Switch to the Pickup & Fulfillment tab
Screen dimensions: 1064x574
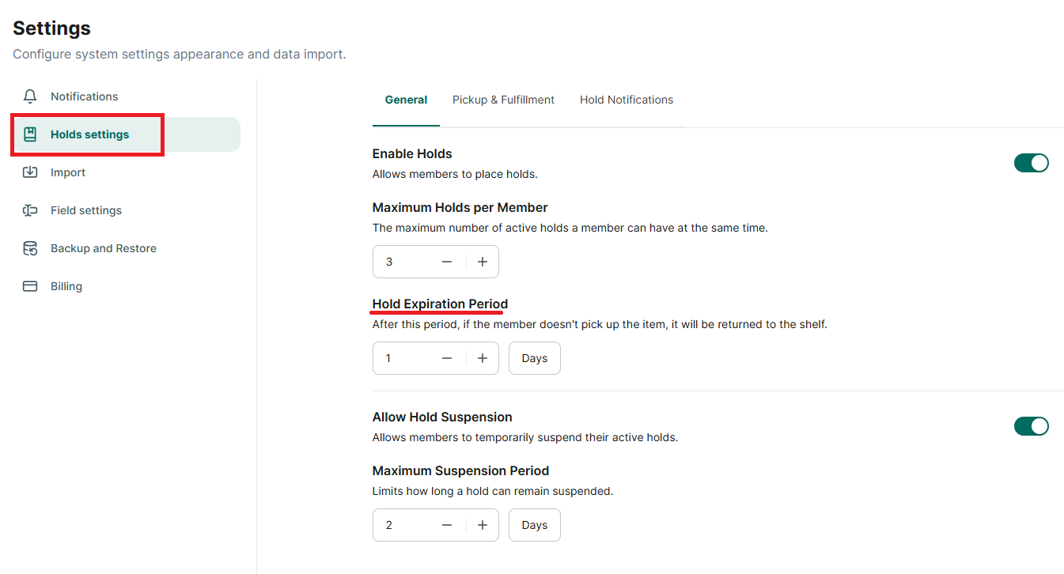tap(503, 100)
